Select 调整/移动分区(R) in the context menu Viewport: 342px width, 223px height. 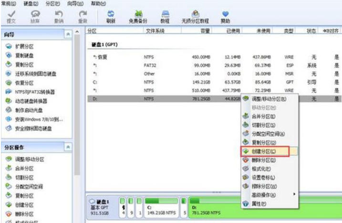[269, 99]
